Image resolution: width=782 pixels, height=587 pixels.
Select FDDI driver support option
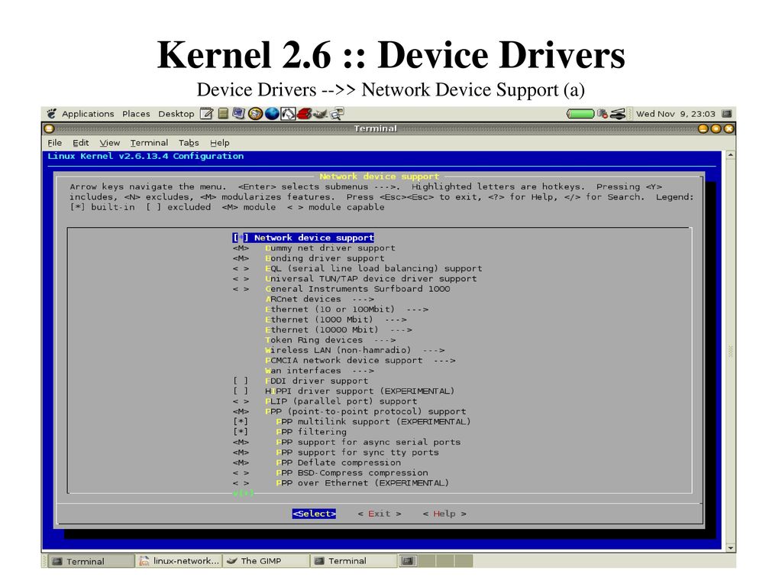coord(300,381)
